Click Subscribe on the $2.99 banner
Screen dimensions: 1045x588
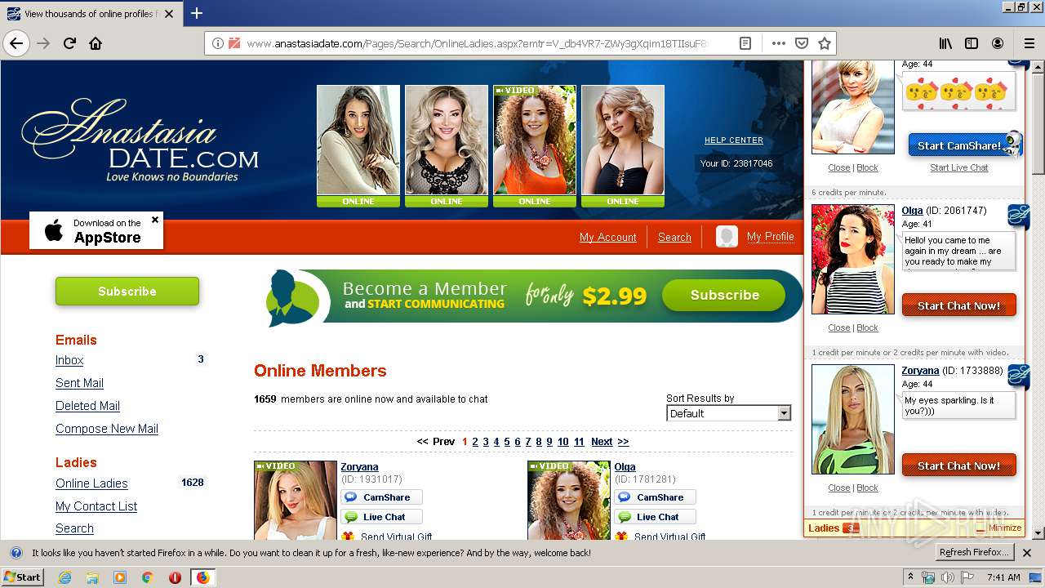click(724, 296)
